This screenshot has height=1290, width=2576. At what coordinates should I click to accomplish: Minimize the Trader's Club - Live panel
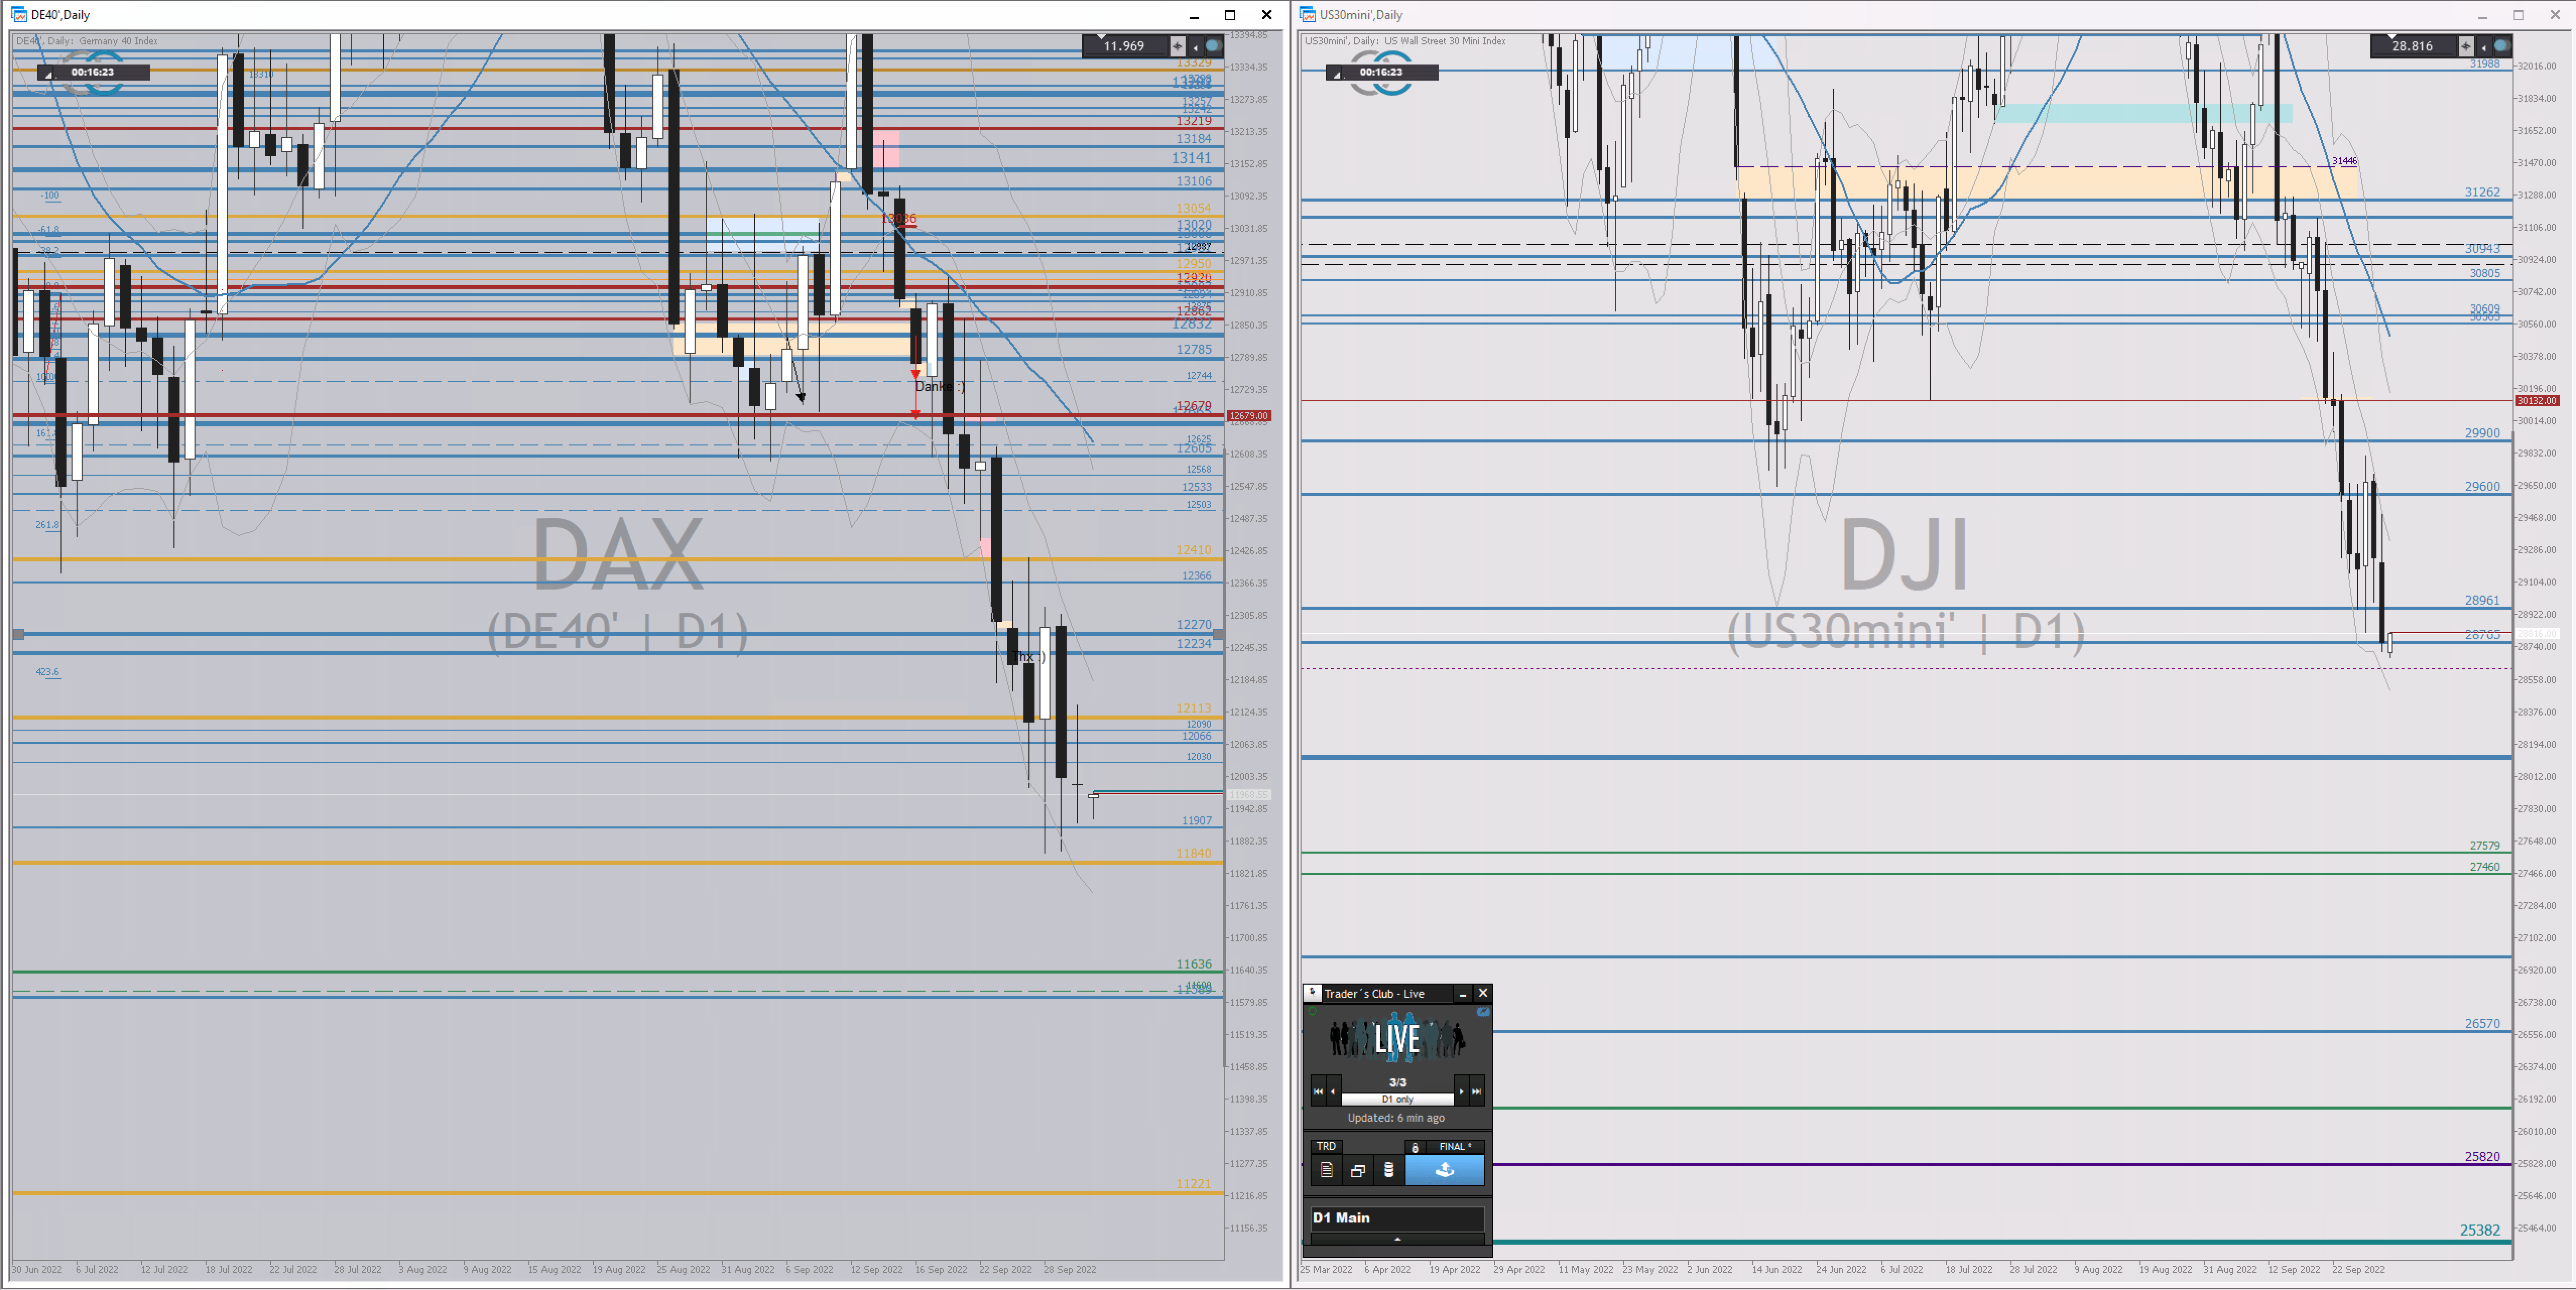[1463, 994]
